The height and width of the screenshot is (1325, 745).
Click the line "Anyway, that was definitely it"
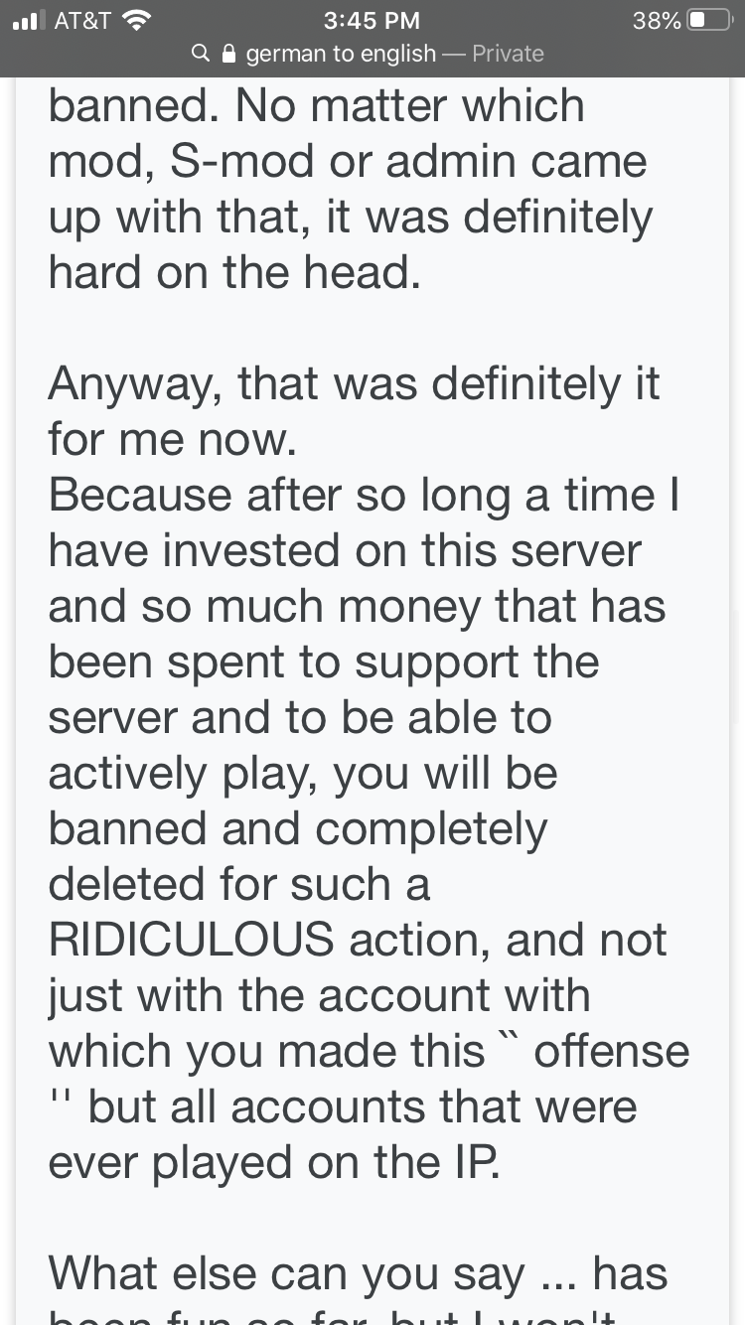click(354, 383)
